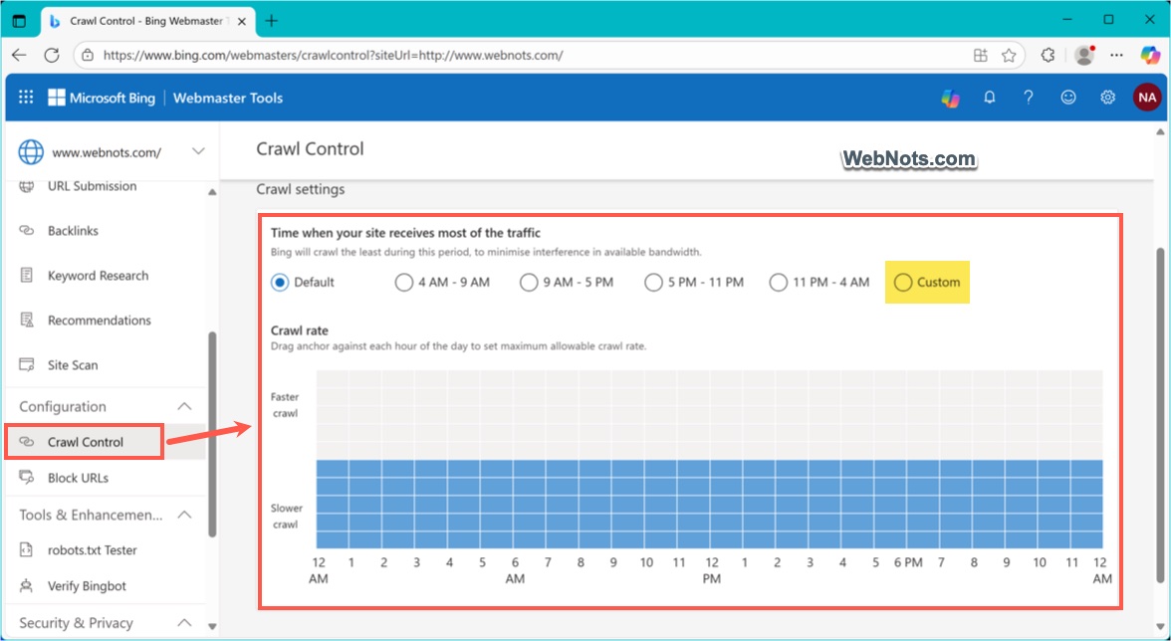The width and height of the screenshot is (1171, 641).
Task: Click the Backlinks link icon
Action: click(27, 231)
